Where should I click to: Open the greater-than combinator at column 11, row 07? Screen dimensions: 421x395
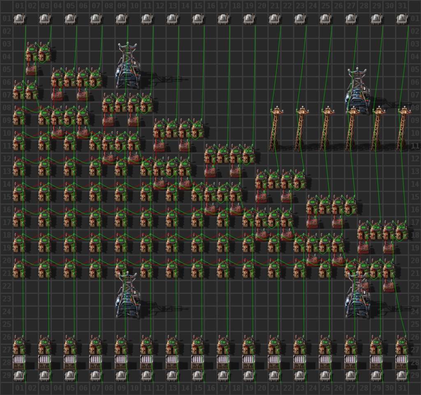point(147,103)
